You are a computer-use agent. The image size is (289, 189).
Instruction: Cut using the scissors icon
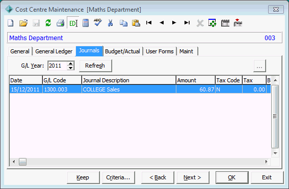tap(110, 23)
